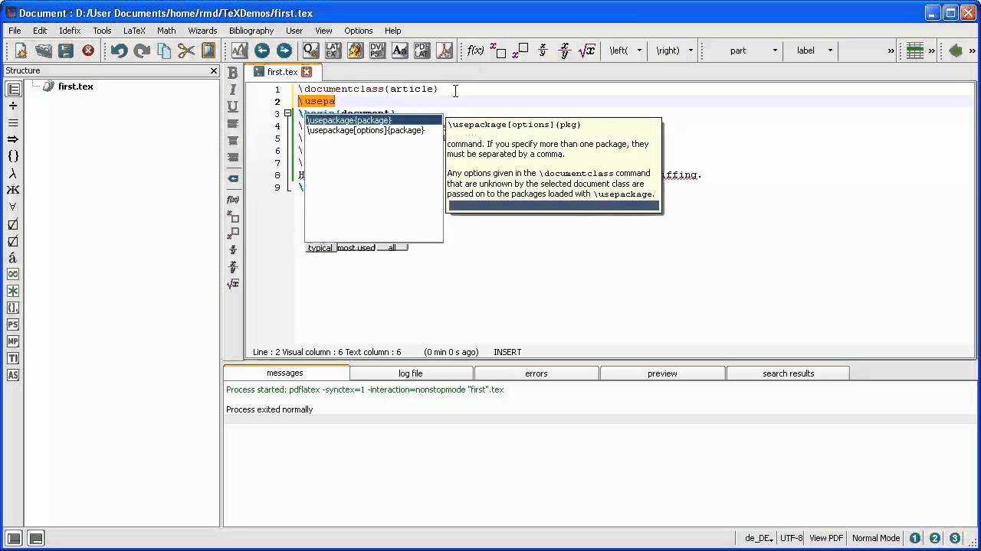Switch to bookmark 2 in the status bar
981x551 pixels.
click(935, 538)
